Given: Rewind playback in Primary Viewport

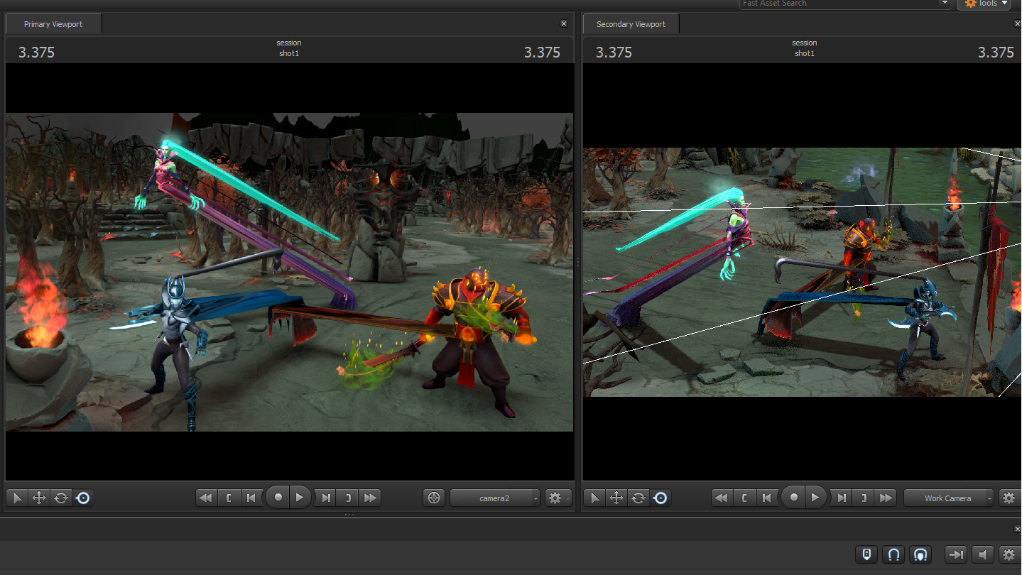Looking at the screenshot, I should 206,498.
